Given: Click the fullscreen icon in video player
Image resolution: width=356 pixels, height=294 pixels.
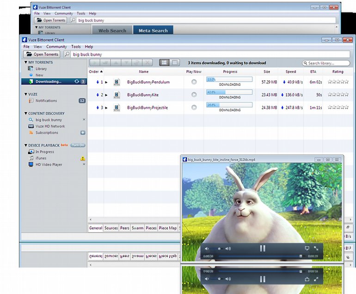Looking at the screenshot, I should coord(316,248).
